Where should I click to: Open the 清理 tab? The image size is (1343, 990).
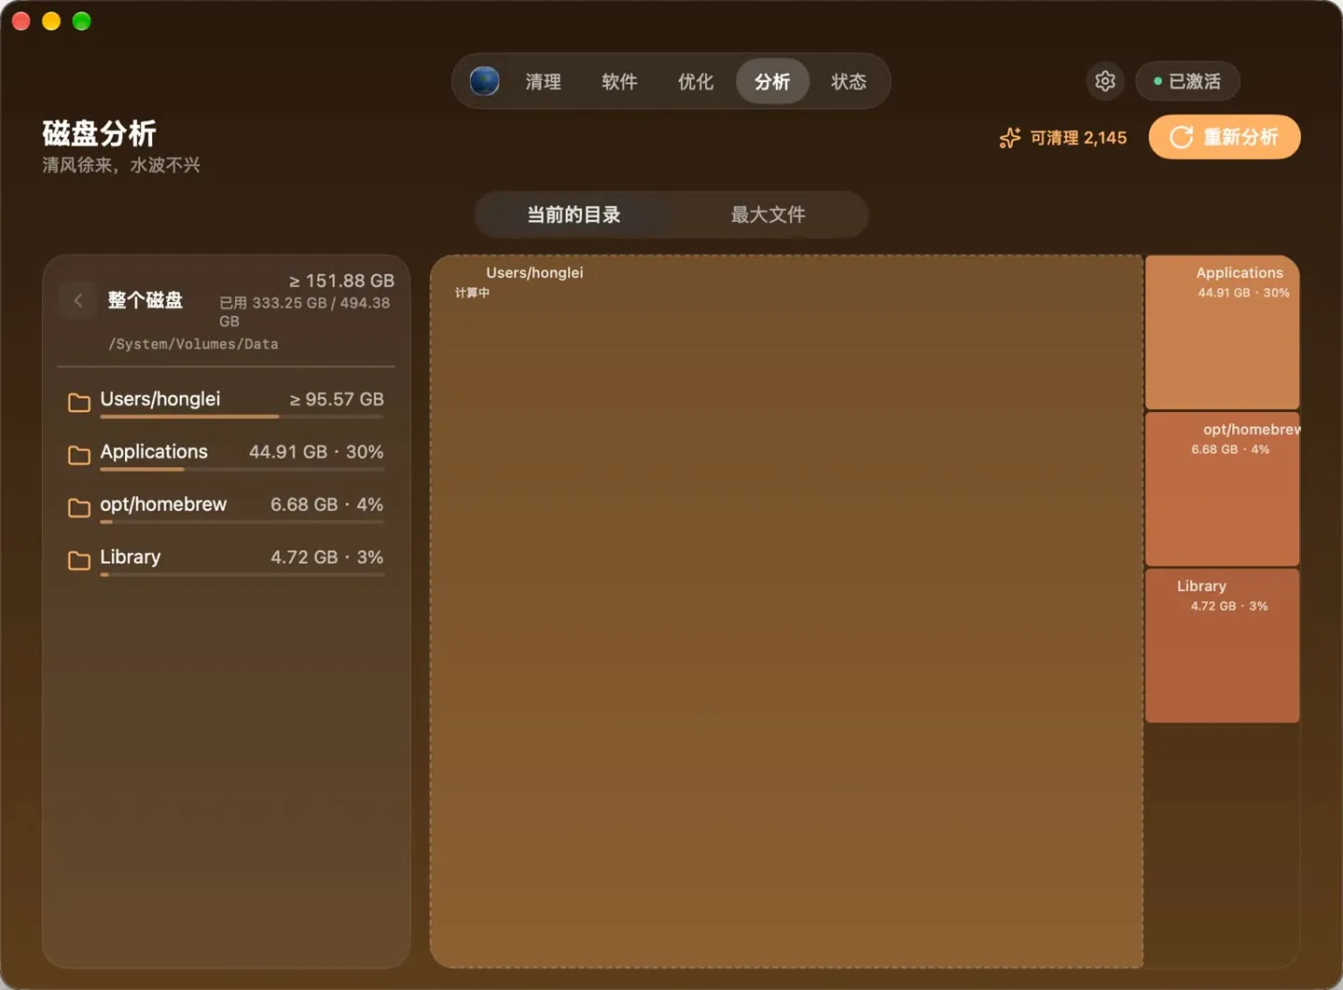pyautogui.click(x=543, y=81)
